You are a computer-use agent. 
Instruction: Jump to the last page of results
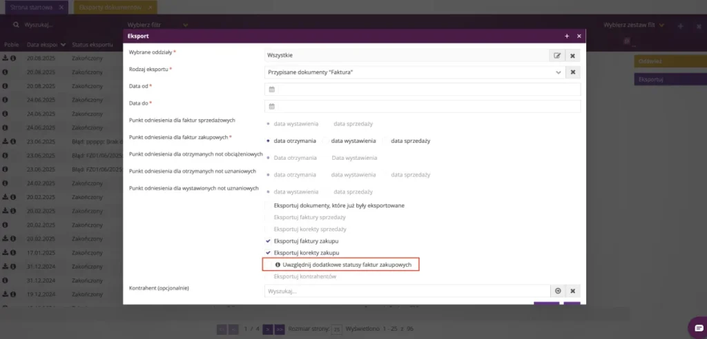click(x=280, y=329)
